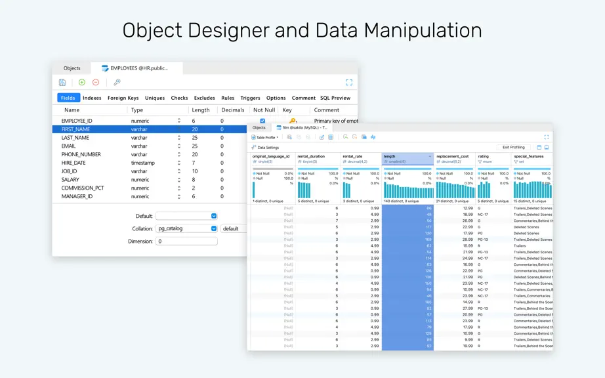Open the Default value dropdown
The width and height of the screenshot is (605, 378).
coord(214,216)
